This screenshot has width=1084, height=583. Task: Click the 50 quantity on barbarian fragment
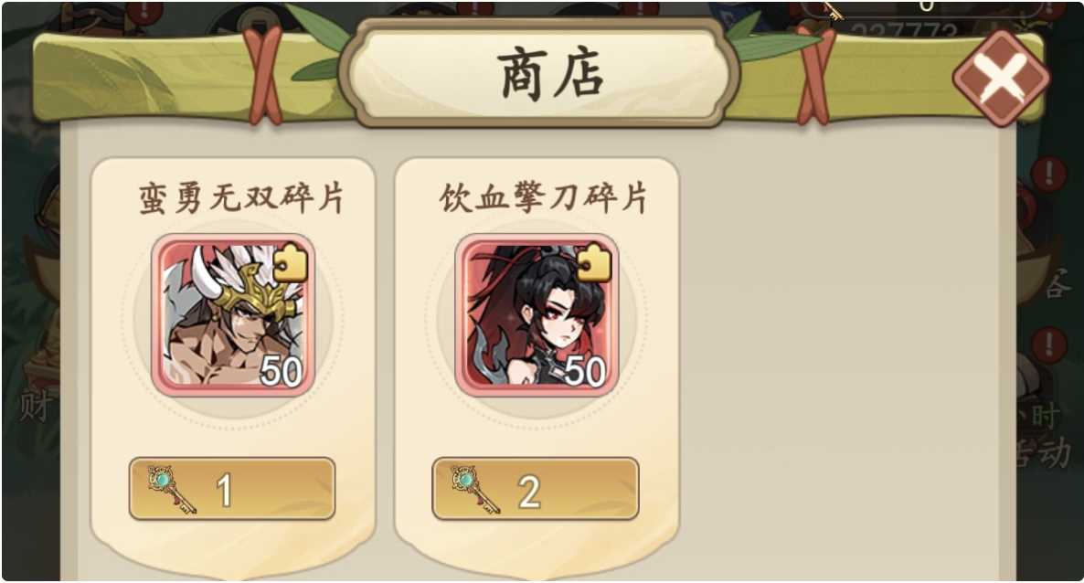281,371
